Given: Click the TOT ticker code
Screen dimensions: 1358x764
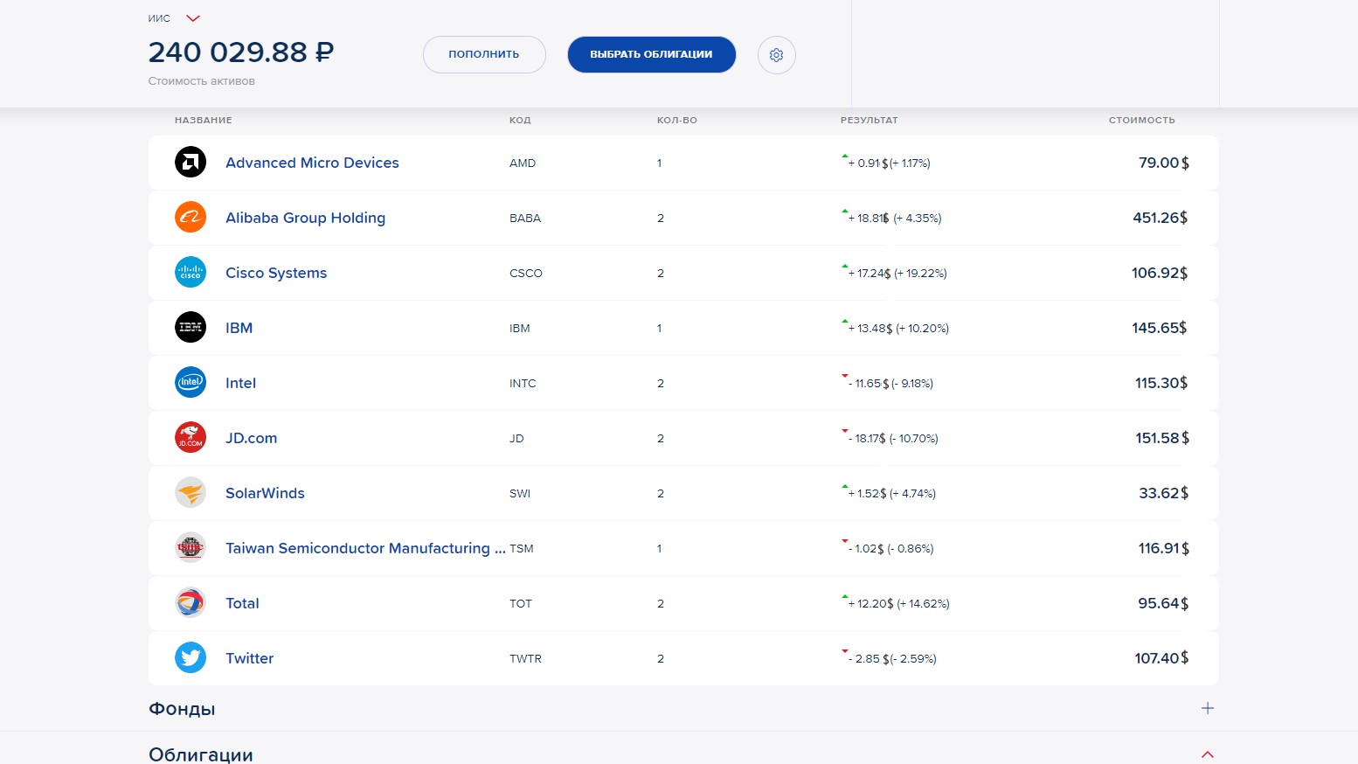Looking at the screenshot, I should pyautogui.click(x=521, y=604).
